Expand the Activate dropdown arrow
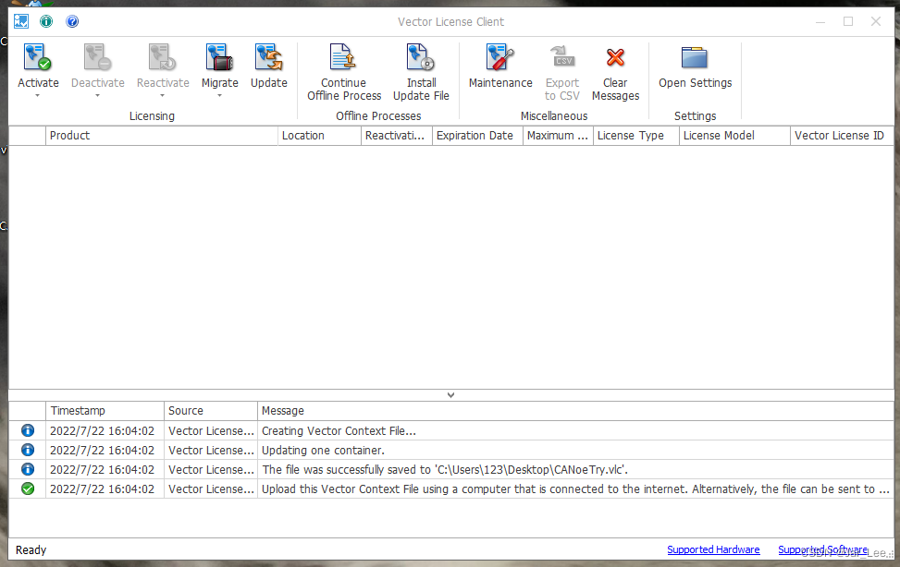This screenshot has height=567, width=900. click(37, 96)
